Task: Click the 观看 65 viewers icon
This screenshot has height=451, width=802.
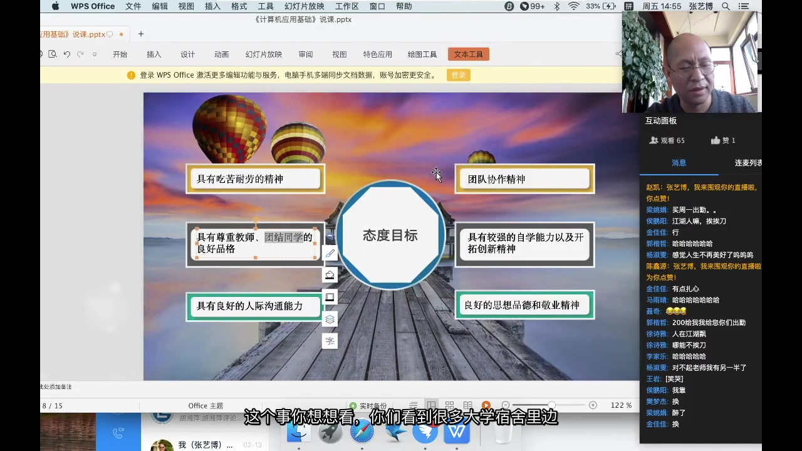Action: 654,140
